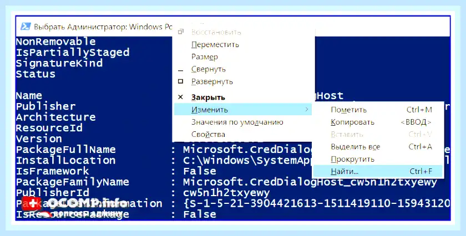
Task: Click the False value of IsResourcePackage
Action: coord(200,214)
